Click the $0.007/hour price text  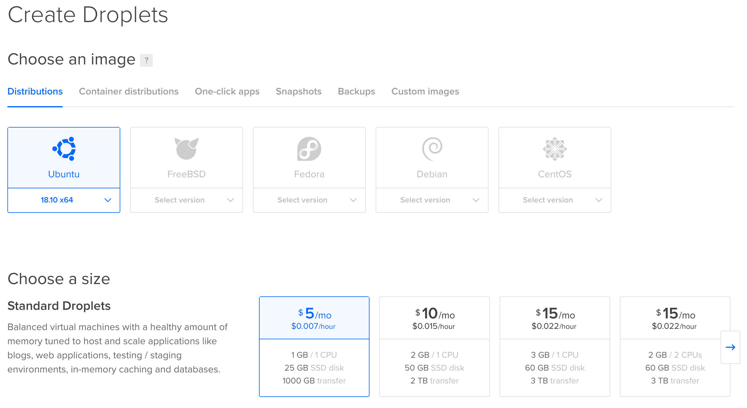click(x=313, y=326)
